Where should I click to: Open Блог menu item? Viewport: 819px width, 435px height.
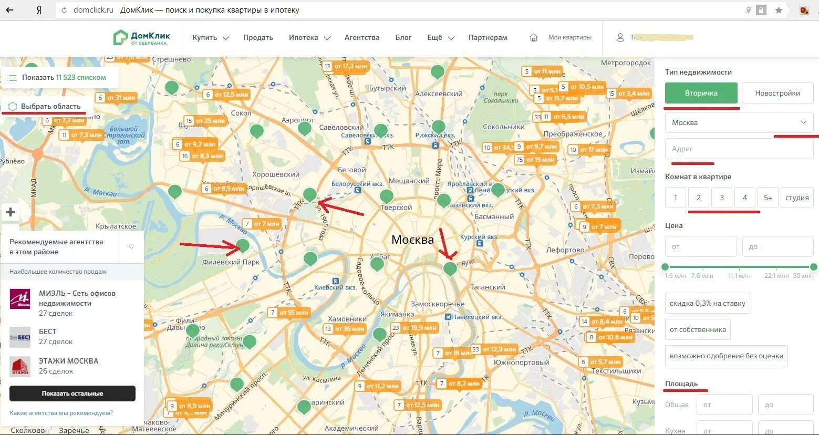point(403,38)
